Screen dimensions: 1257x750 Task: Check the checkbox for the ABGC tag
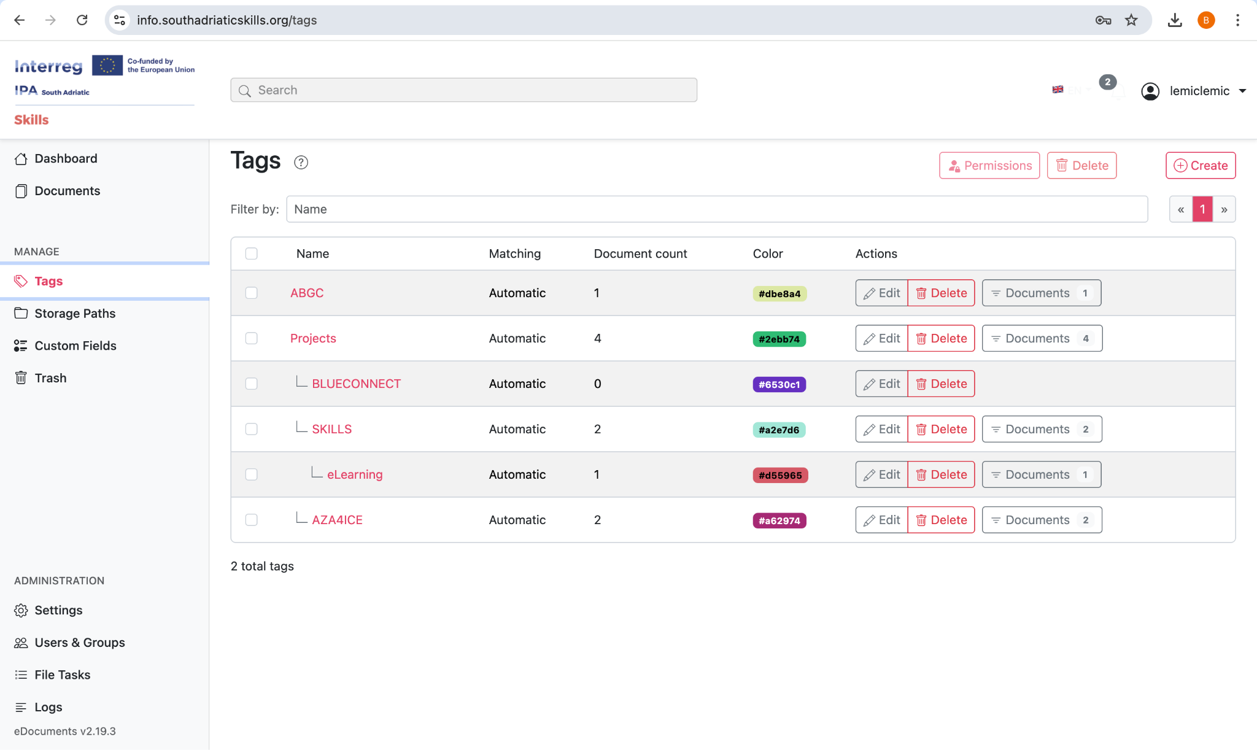click(x=251, y=293)
